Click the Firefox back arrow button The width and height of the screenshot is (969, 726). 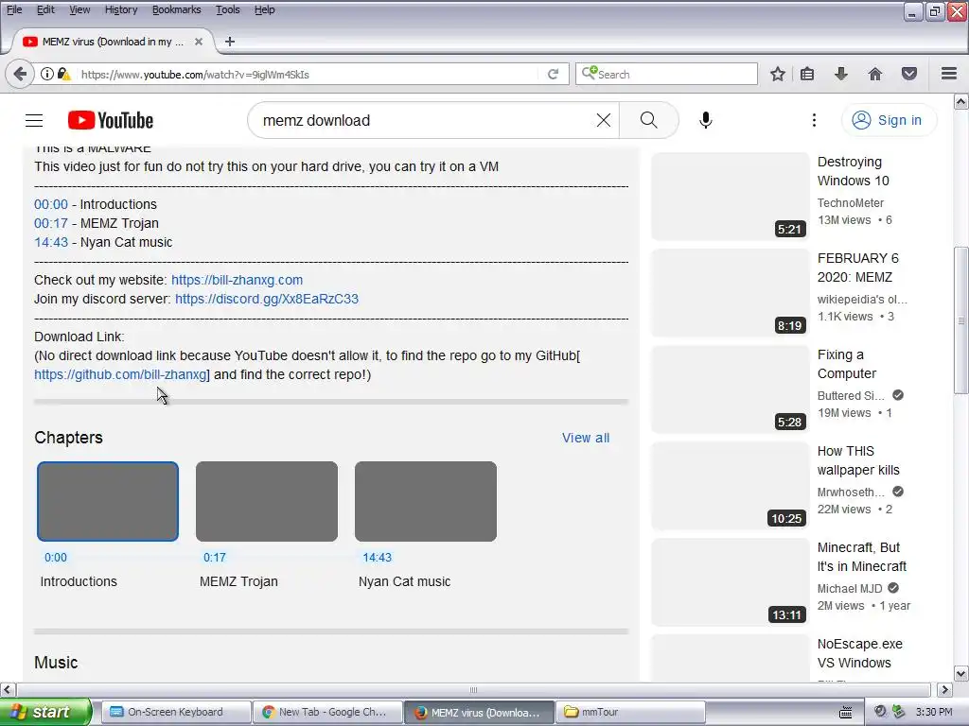coord(19,74)
